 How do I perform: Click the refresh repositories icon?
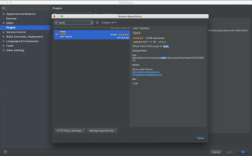point(97,23)
